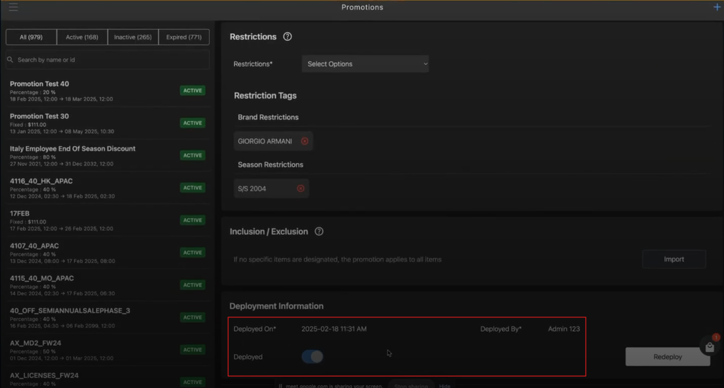The width and height of the screenshot is (724, 388).
Task: Select the 17FEB promotion
Action: tap(107, 221)
